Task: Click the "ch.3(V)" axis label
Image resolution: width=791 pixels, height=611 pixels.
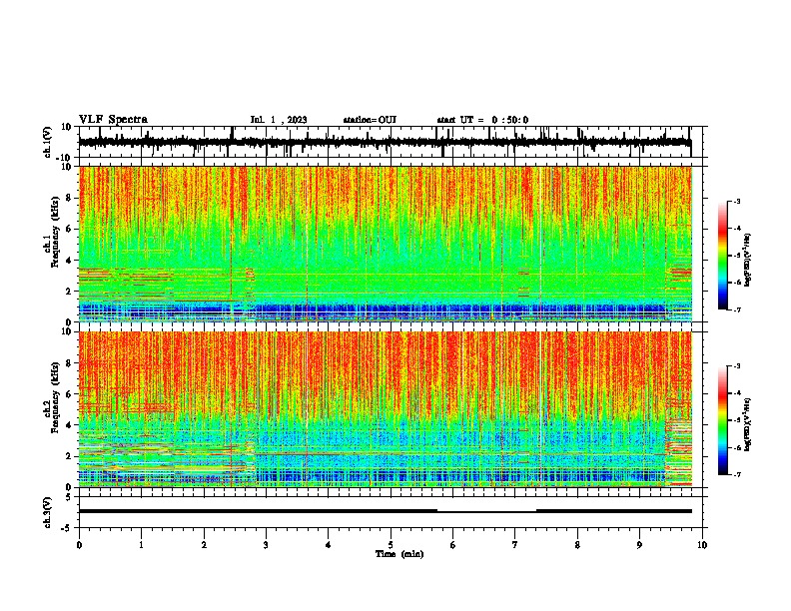Action: point(48,512)
